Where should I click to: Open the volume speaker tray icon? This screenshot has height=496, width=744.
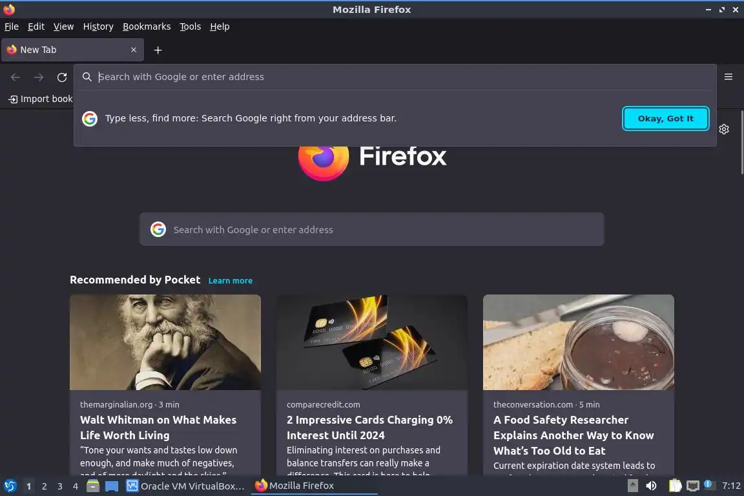(x=651, y=486)
